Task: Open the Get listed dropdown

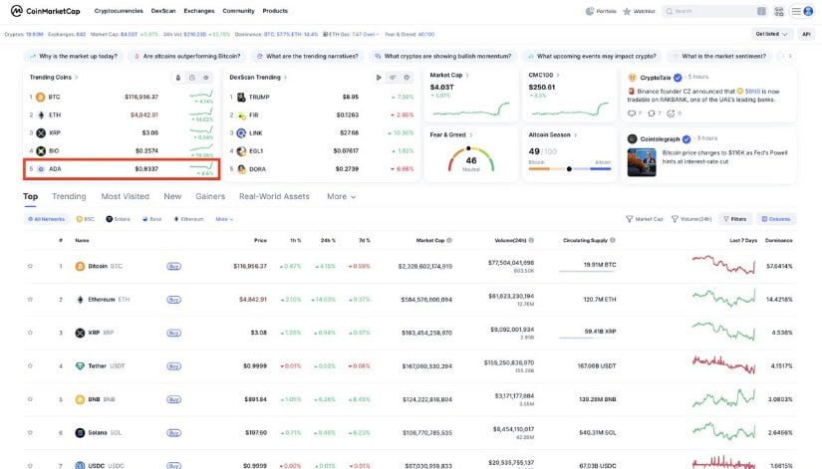Action: [771, 34]
